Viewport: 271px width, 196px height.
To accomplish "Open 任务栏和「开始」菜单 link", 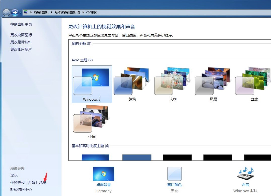I will [x=28, y=182].
